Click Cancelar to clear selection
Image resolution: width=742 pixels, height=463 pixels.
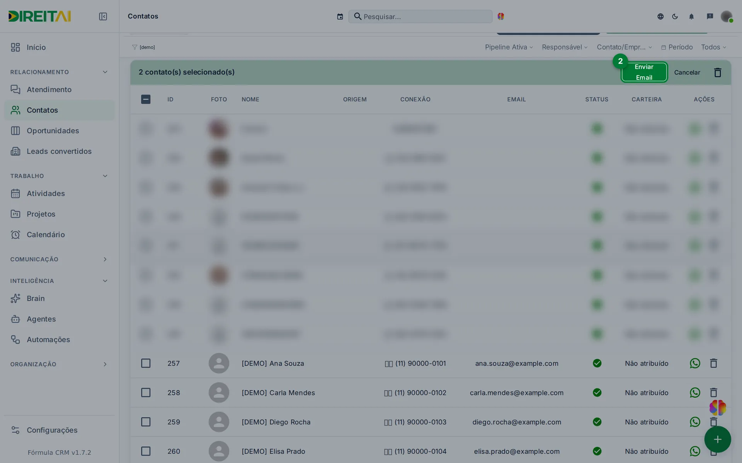click(x=687, y=73)
